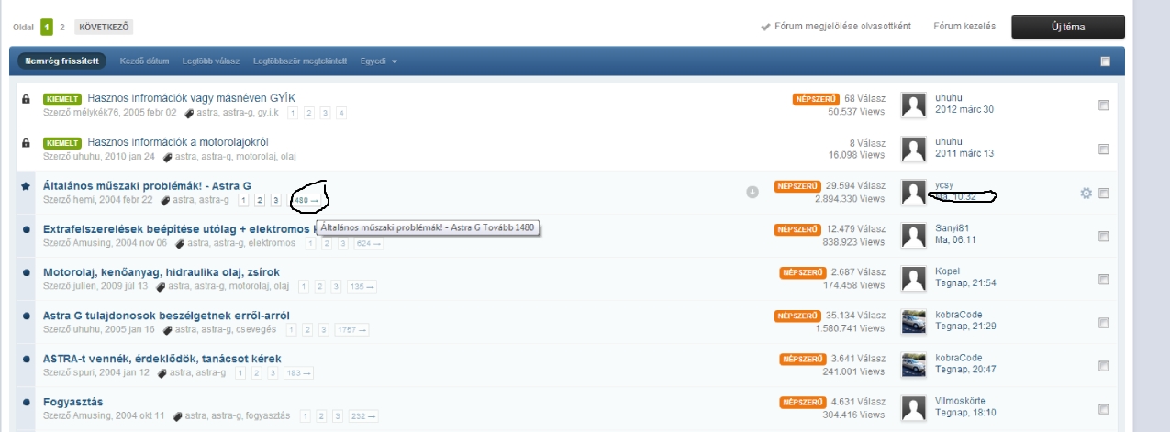Click the orange NÉPSZERŰ badge in the Fogyasztás row

(x=802, y=402)
